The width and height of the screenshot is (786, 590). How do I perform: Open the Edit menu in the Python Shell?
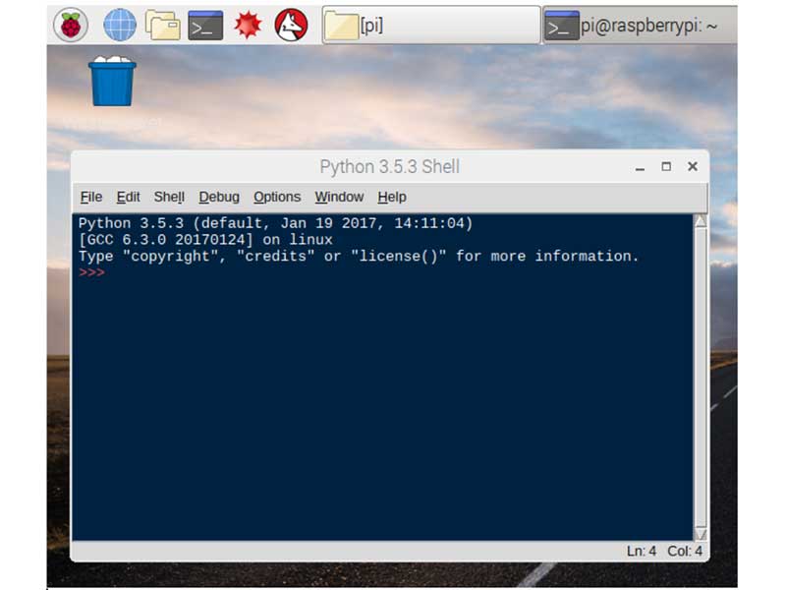coord(128,197)
